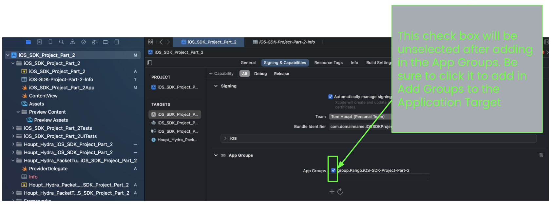
Task: Uncheck the group.Pango.iOS-SDK-Project-Part-2 checkbox
Action: [333, 170]
